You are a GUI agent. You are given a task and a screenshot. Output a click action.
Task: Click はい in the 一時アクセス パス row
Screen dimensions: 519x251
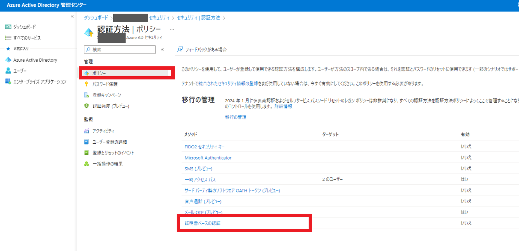click(465, 180)
